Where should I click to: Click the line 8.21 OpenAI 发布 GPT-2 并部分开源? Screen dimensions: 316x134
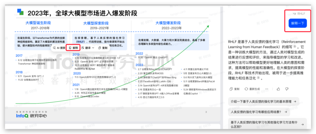click(94, 62)
